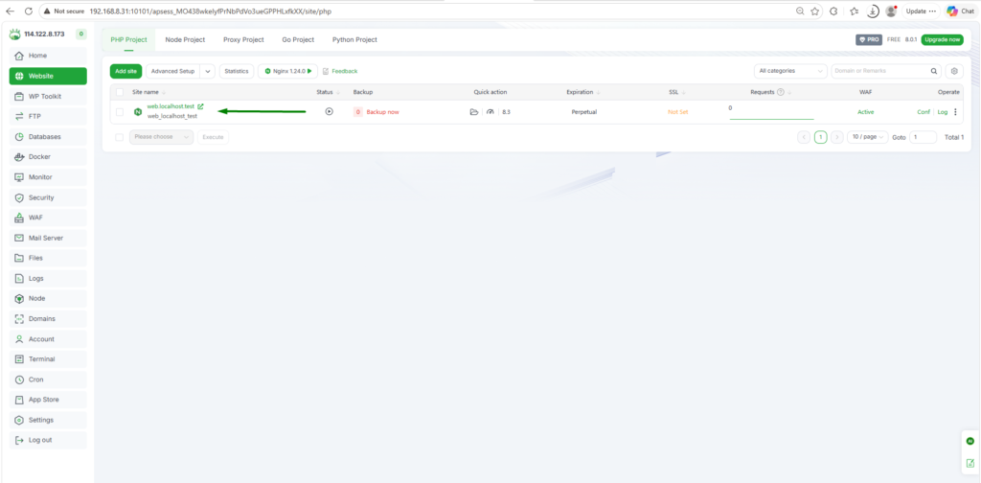Open the more options kebab menu
The height and width of the screenshot is (483, 981).
(x=955, y=112)
